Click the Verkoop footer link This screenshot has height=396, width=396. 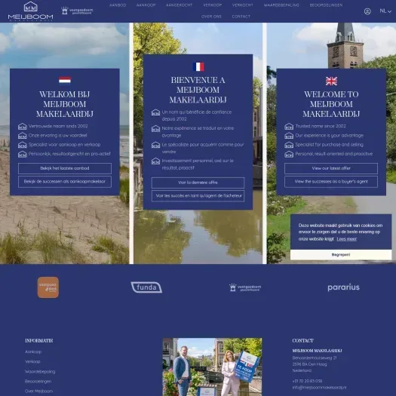point(32,361)
